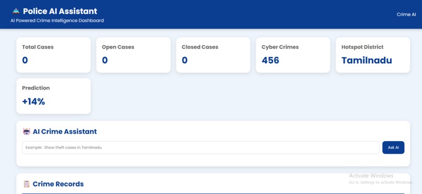Click the +14% prediction value
Viewport: 422px width, 194px height.
point(34,101)
